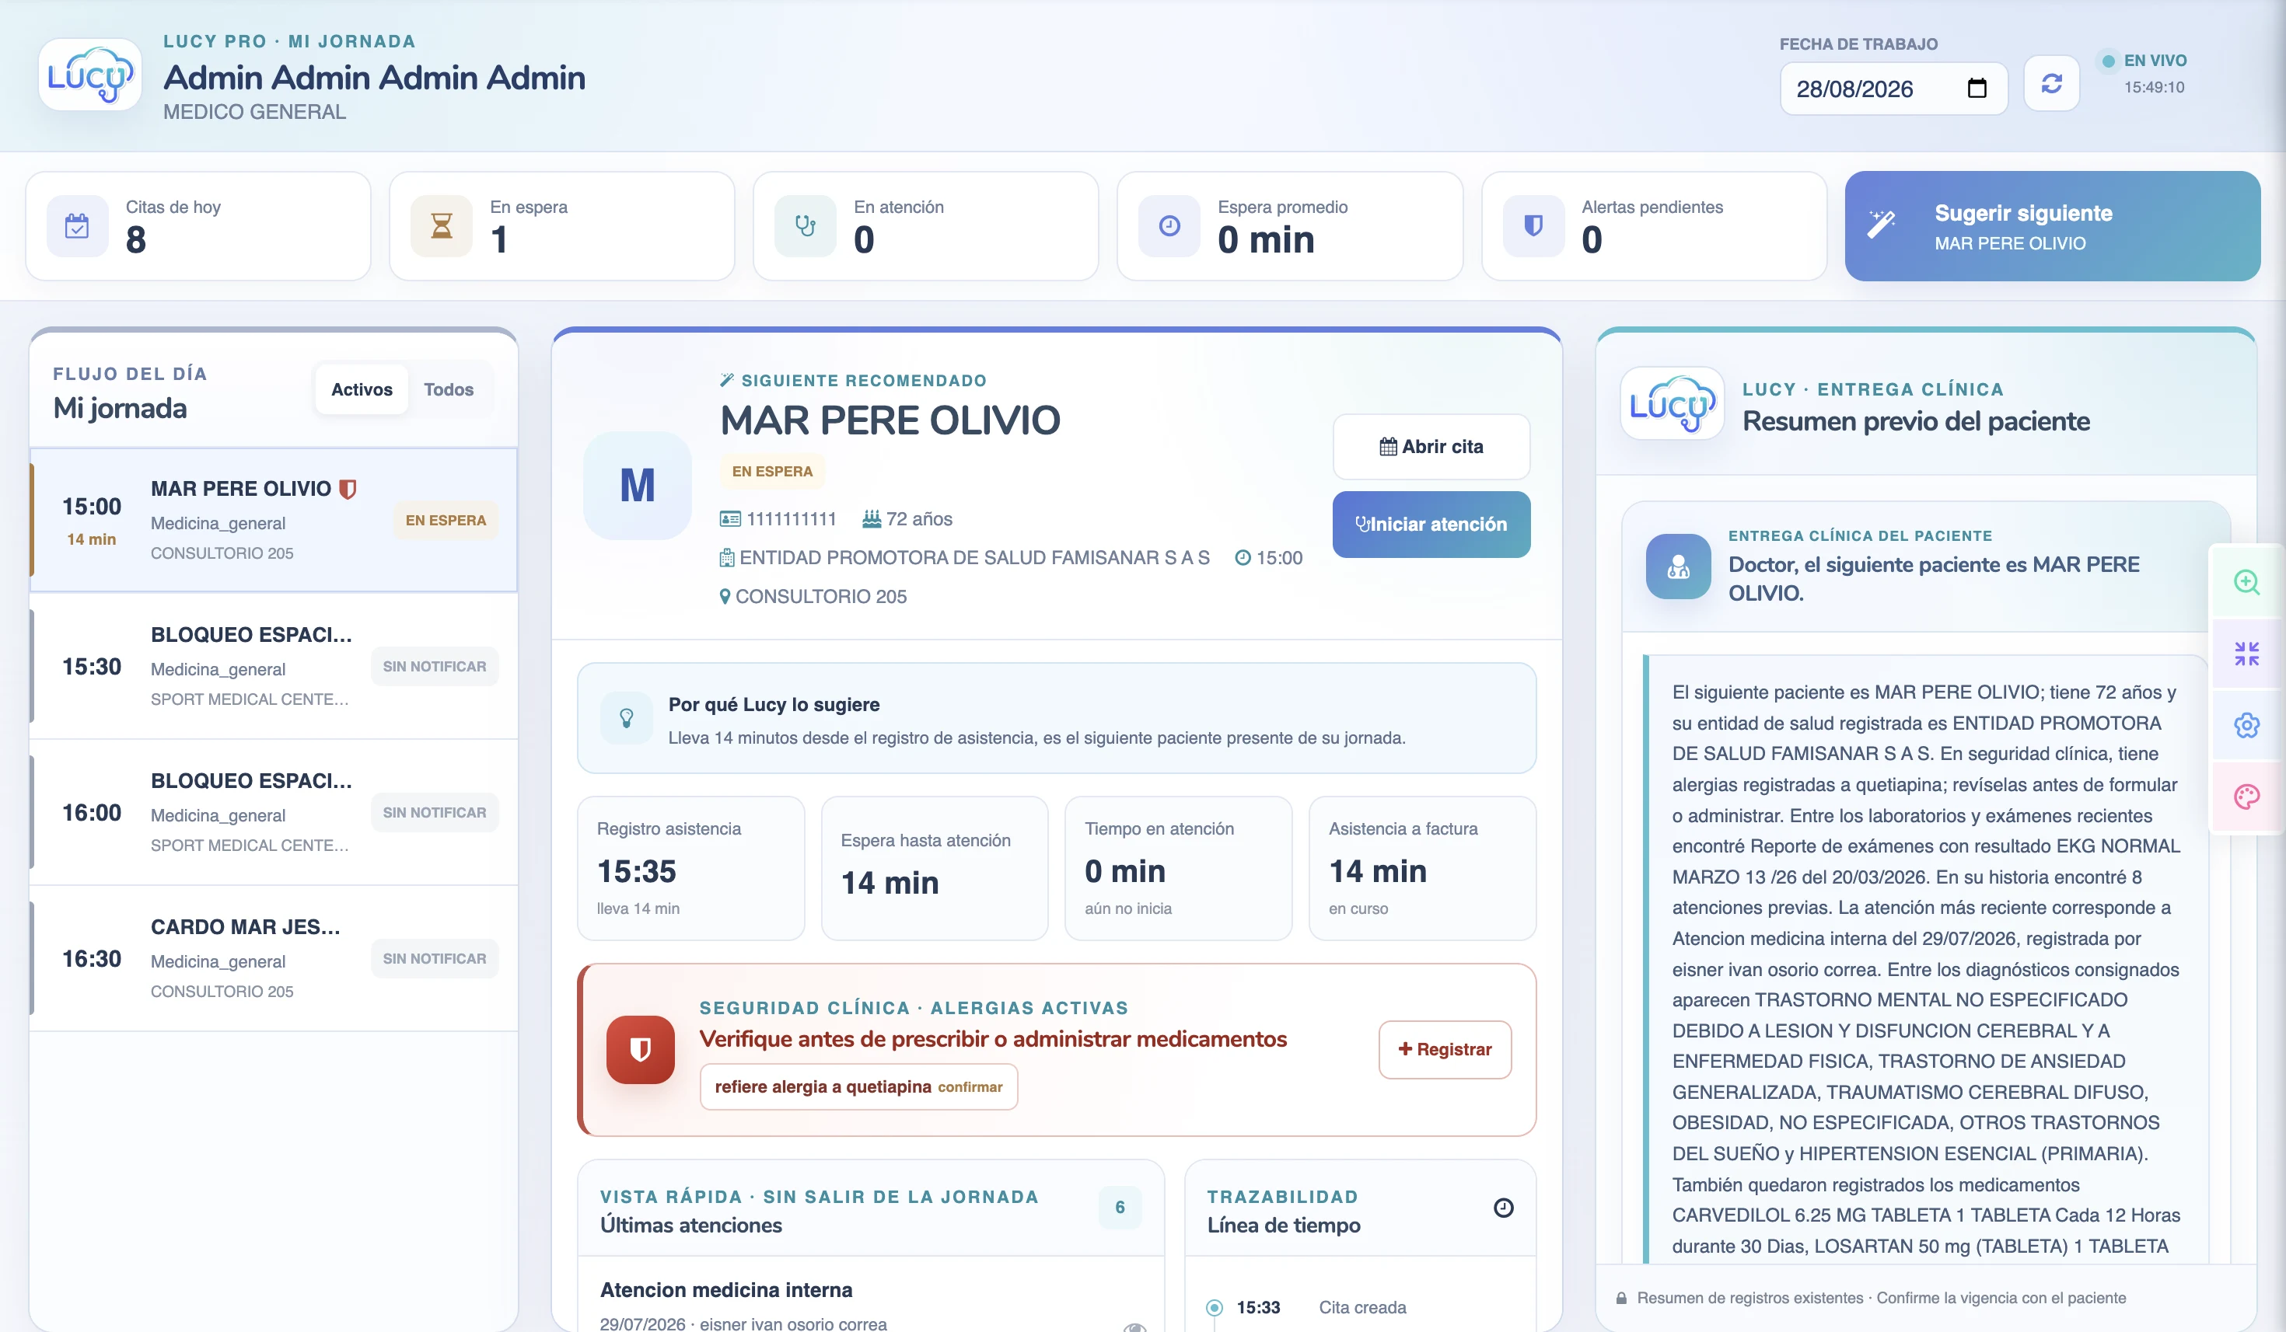
Task: Click the En espera hourglass icon
Action: [x=442, y=226]
